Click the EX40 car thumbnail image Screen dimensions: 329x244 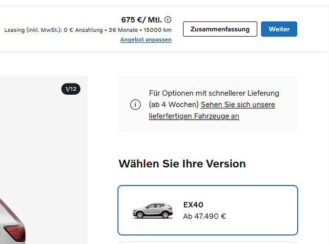(152, 210)
